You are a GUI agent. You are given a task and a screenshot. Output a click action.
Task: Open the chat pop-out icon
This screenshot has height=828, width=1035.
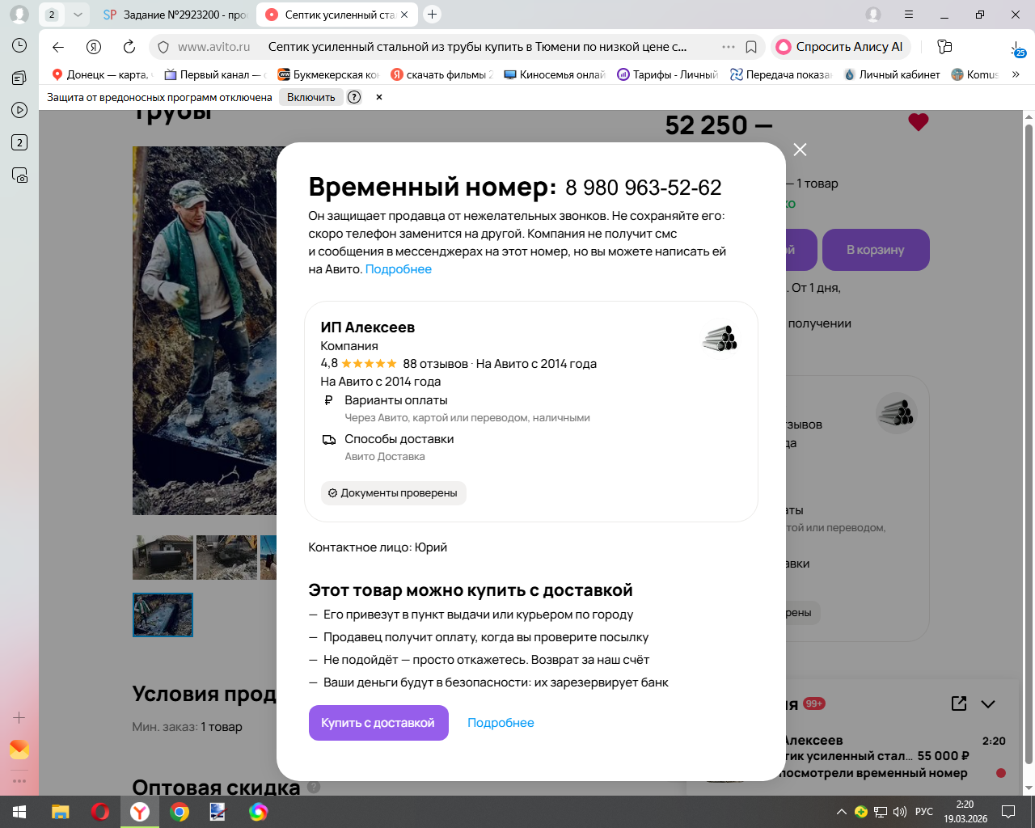click(959, 703)
